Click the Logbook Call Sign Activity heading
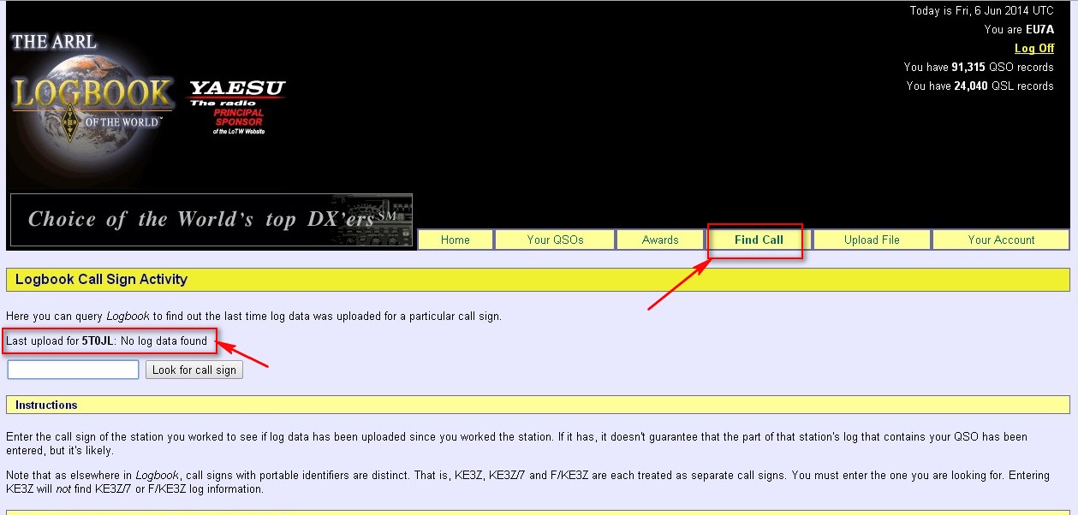The image size is (1078, 515). [101, 280]
